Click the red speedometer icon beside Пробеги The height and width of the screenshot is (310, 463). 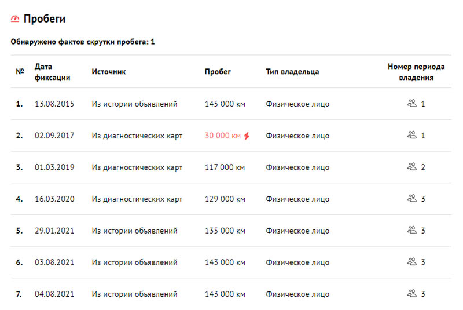pos(15,19)
